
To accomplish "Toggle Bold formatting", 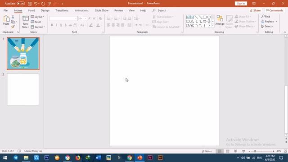I will 52,25.
